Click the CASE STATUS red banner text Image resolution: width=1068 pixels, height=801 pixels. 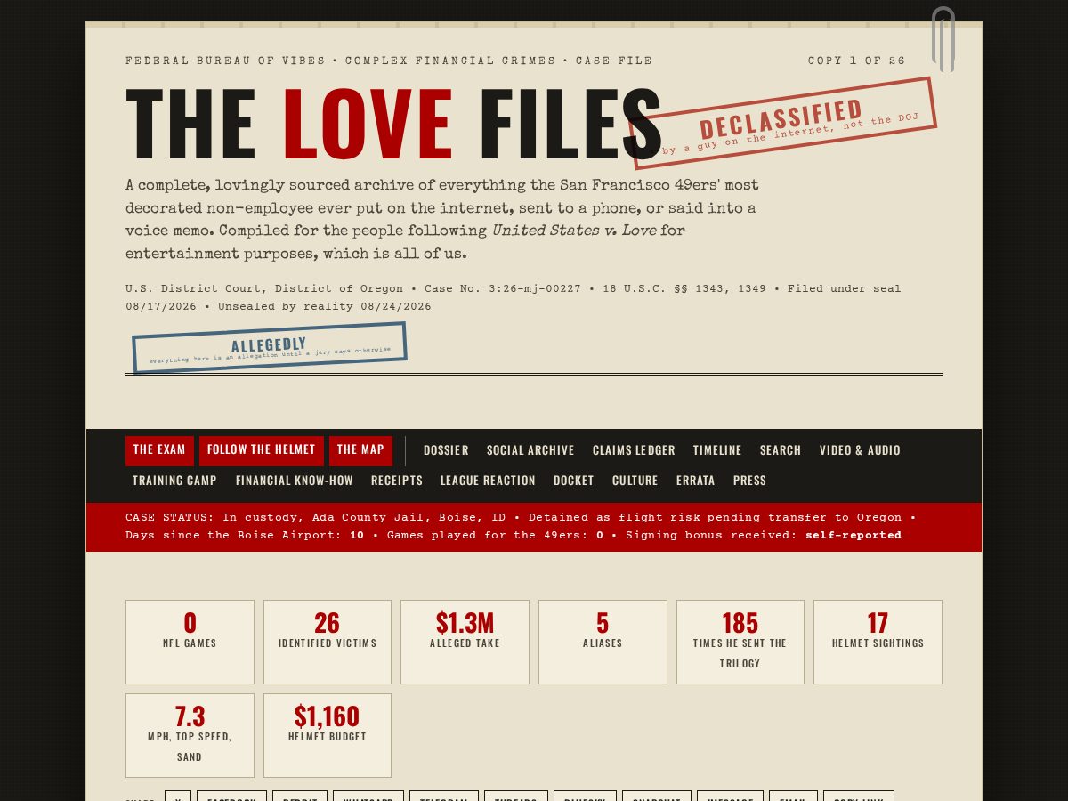521,526
